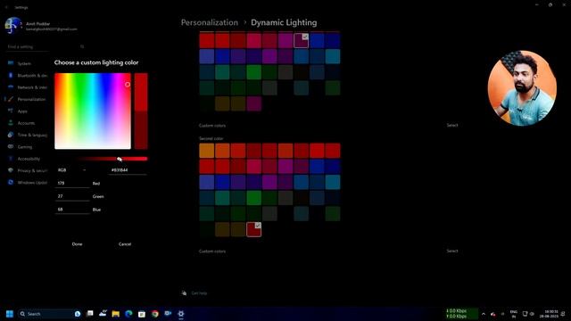The image size is (571, 321).
Task: Click the user profile avatar
Action: click(13, 26)
